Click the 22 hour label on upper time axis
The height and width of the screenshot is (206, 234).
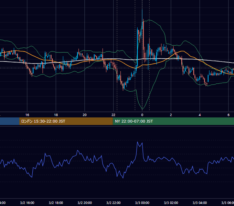114,115
